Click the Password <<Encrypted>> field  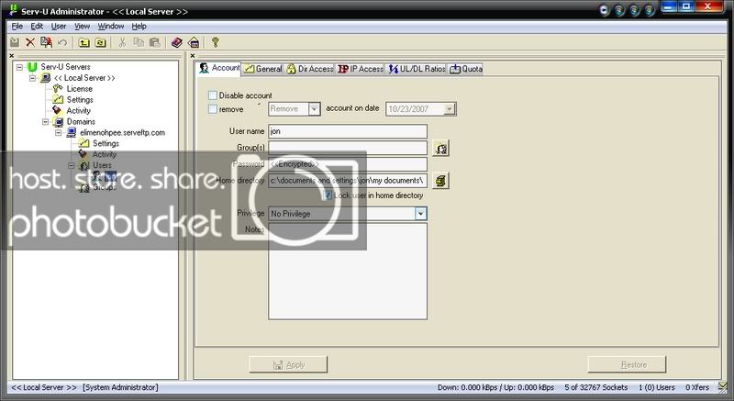tap(348, 164)
